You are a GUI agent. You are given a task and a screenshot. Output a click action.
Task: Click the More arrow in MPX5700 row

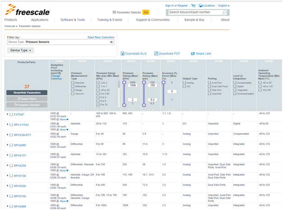pyautogui.click(x=67, y=201)
